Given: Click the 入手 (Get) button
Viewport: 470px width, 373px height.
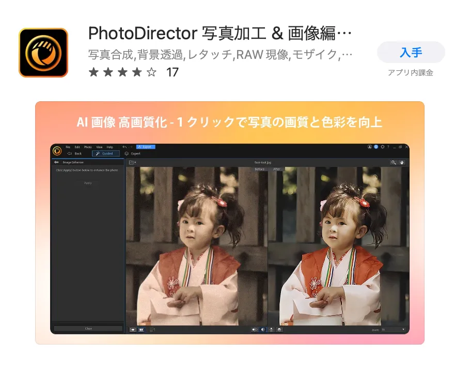Looking at the screenshot, I should (411, 53).
